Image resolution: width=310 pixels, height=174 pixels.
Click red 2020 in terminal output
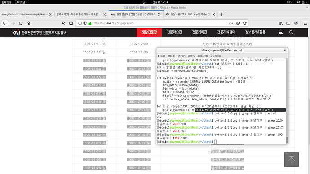(x=176, y=124)
